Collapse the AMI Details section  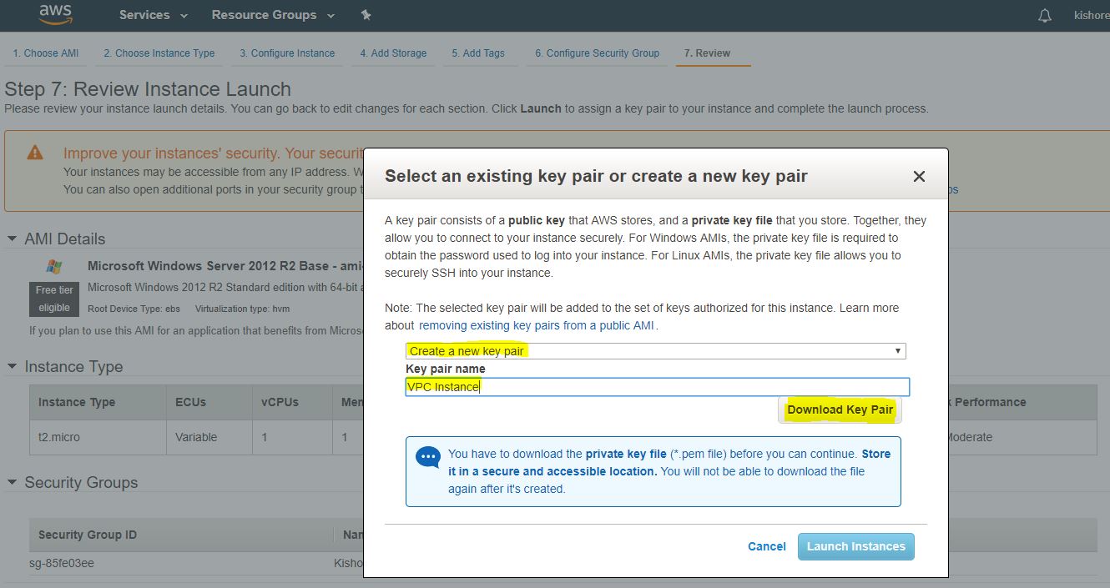click(13, 239)
